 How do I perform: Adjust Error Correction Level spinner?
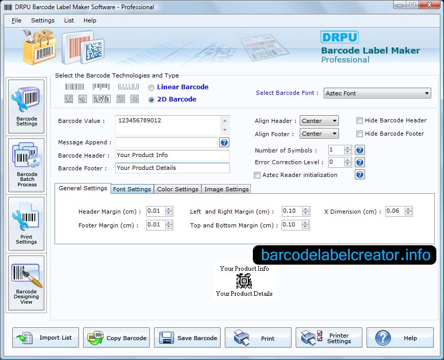(x=348, y=162)
